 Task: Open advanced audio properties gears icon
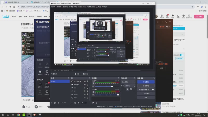click(93, 103)
